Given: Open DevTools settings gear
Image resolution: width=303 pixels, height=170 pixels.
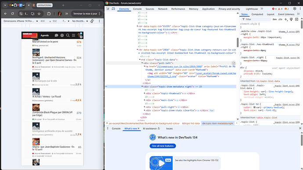Looking at the screenshot, I should coord(295,9).
